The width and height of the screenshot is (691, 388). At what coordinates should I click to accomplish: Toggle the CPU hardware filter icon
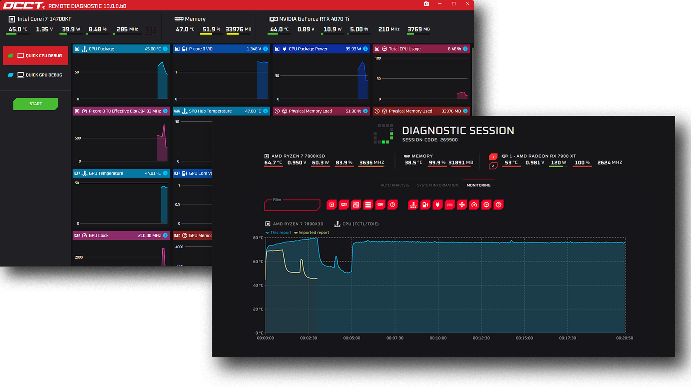click(x=331, y=205)
